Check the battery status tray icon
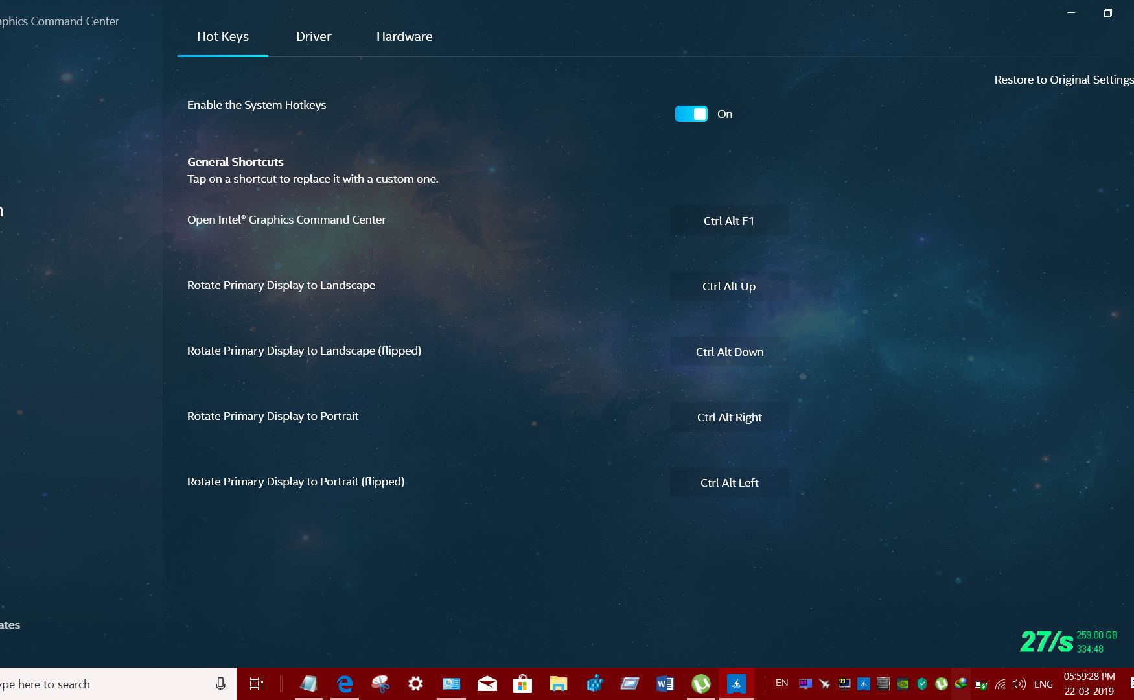The width and height of the screenshot is (1134, 700). [981, 684]
